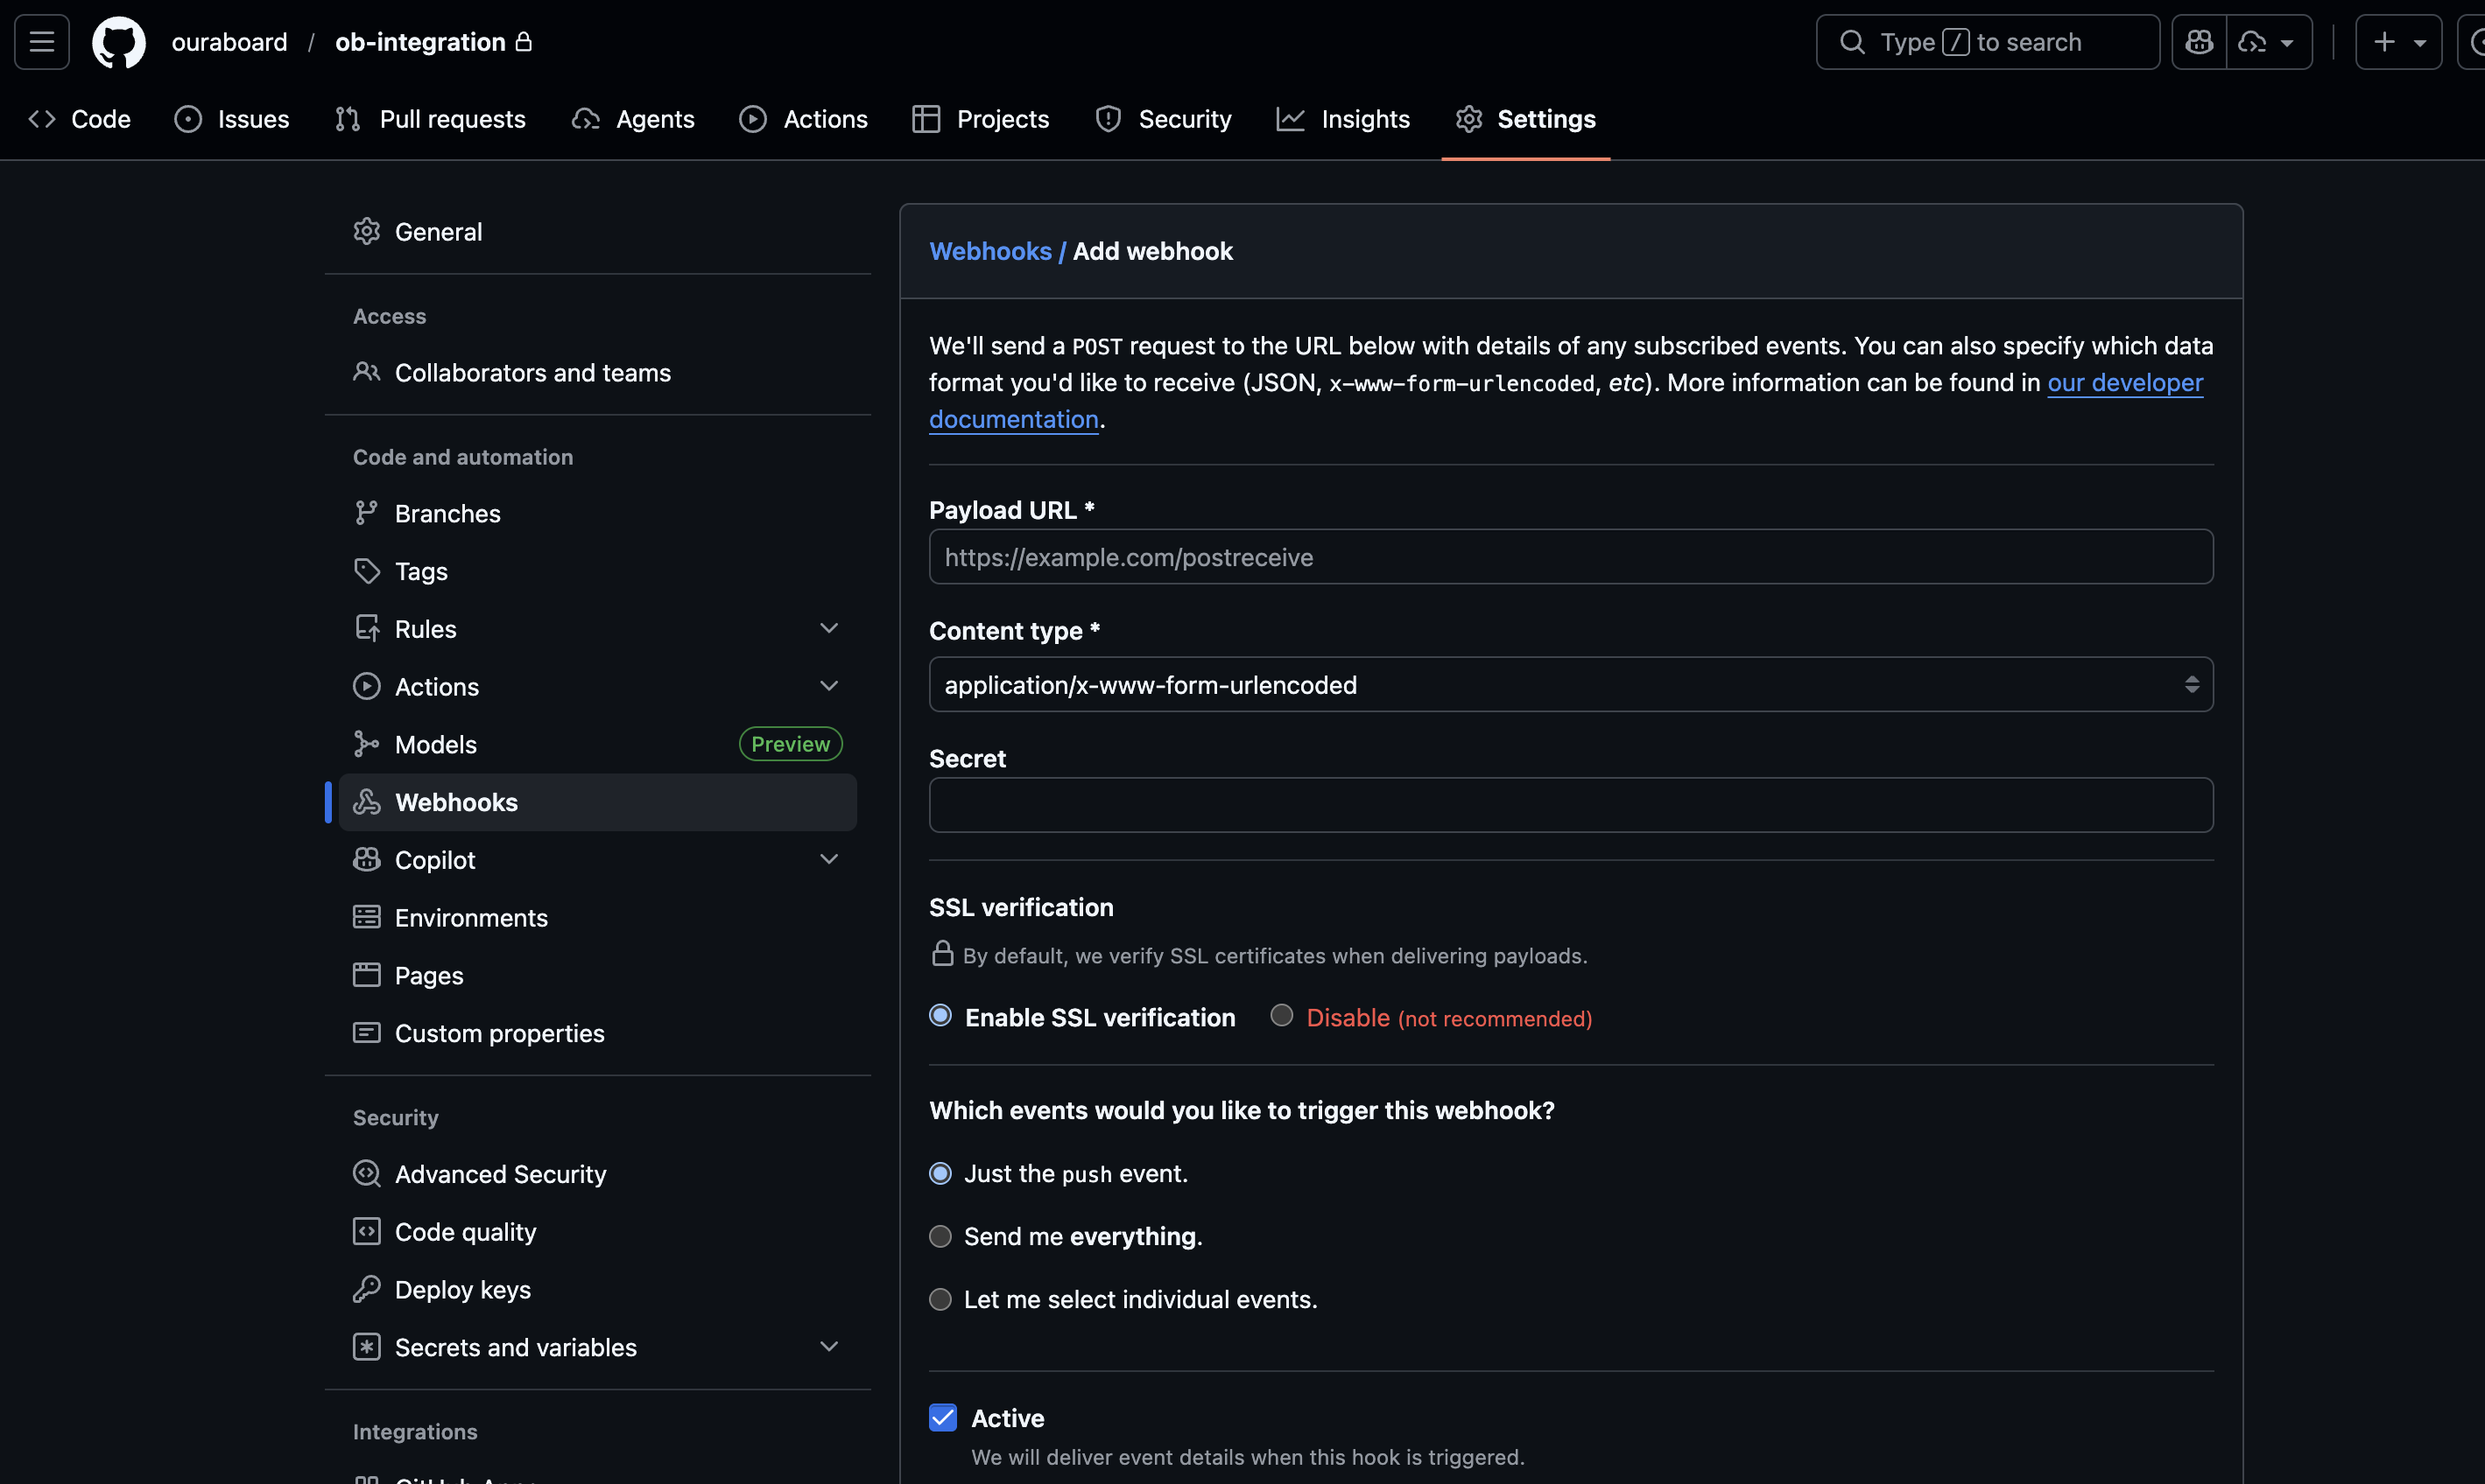2485x1484 pixels.
Task: Open the Actions tab in repo nav
Action: 803,119
